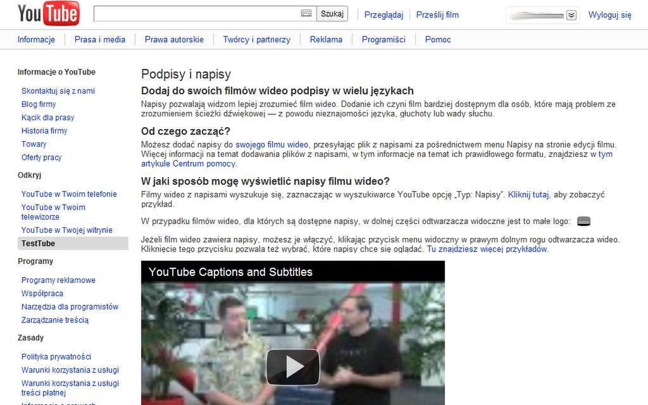Focus the YouTube search input field

[205, 14]
